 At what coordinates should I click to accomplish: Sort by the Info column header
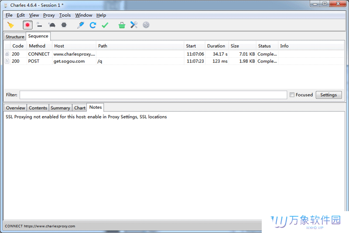311,46
